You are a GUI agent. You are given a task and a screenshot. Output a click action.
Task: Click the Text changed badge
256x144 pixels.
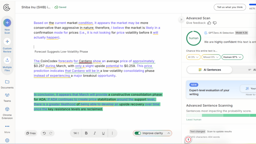coord(197,132)
